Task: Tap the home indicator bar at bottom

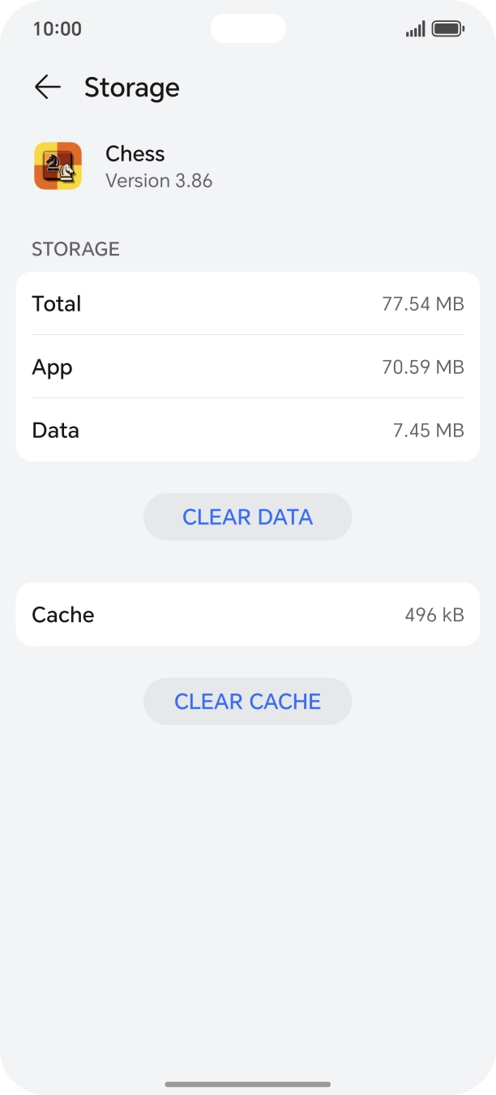Action: 248,1082
